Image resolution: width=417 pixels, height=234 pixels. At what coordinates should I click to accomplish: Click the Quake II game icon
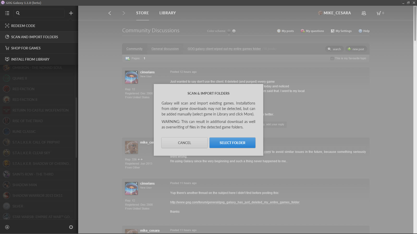pos(7,78)
